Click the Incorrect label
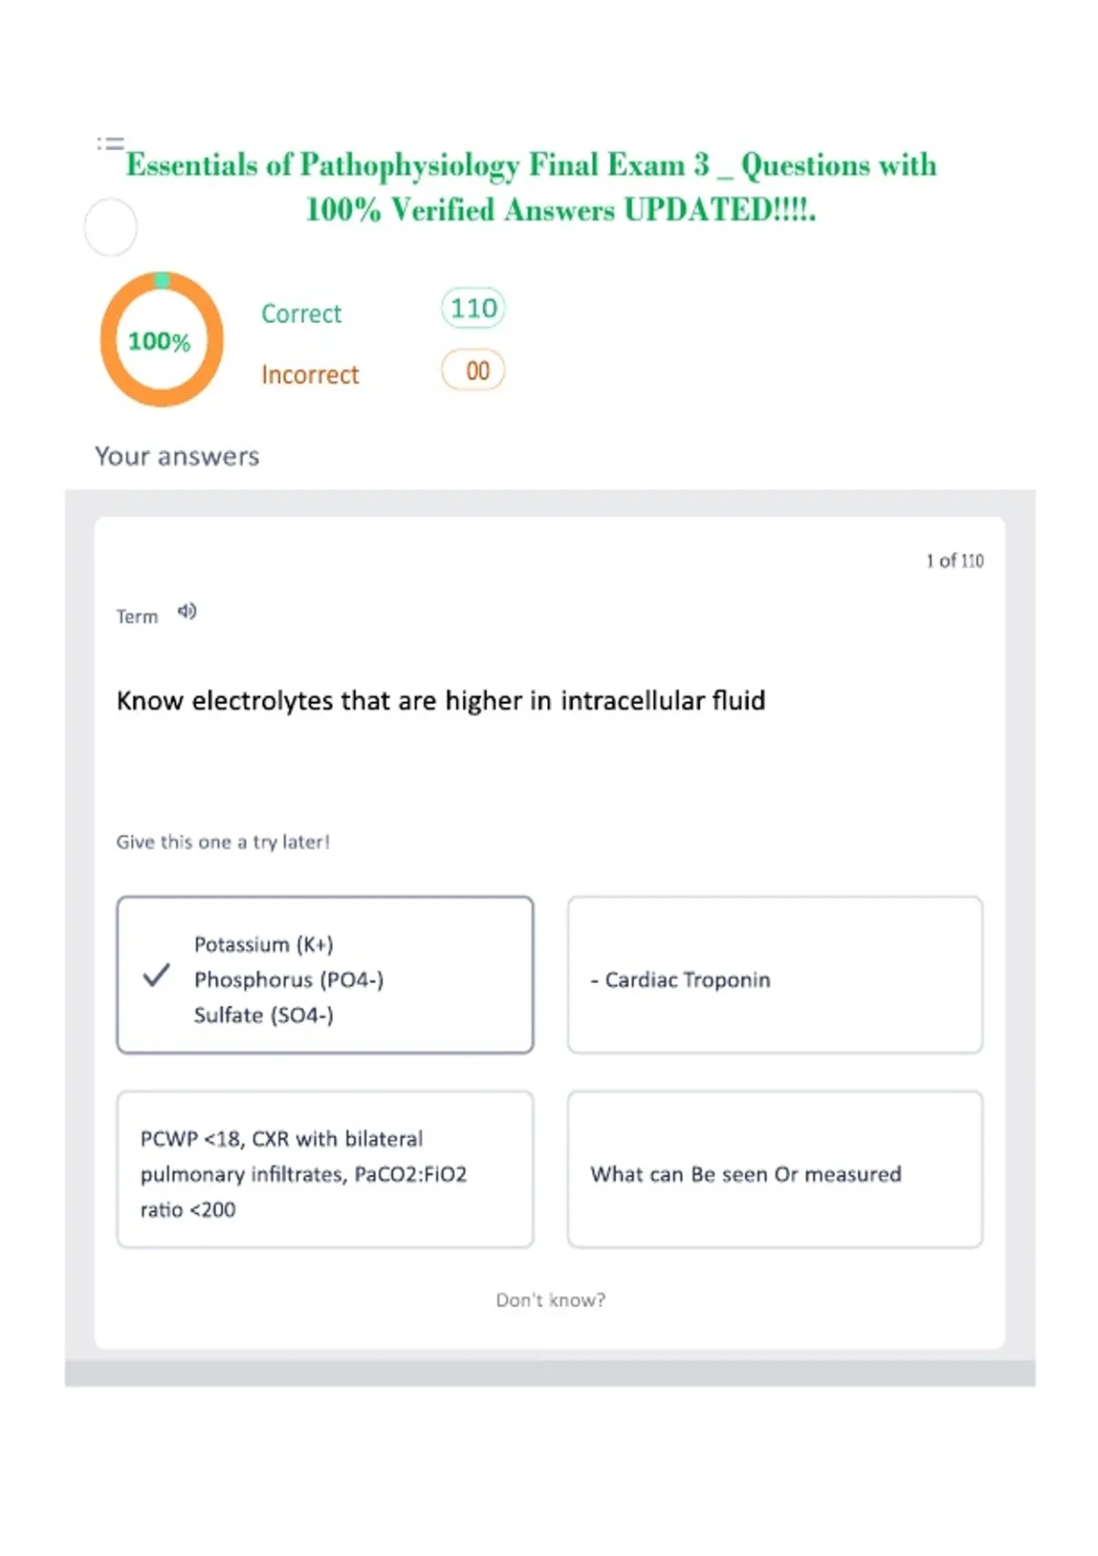1098x1556 pixels. point(310,375)
